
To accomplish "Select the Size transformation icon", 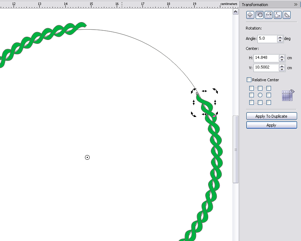I will [x=277, y=15].
